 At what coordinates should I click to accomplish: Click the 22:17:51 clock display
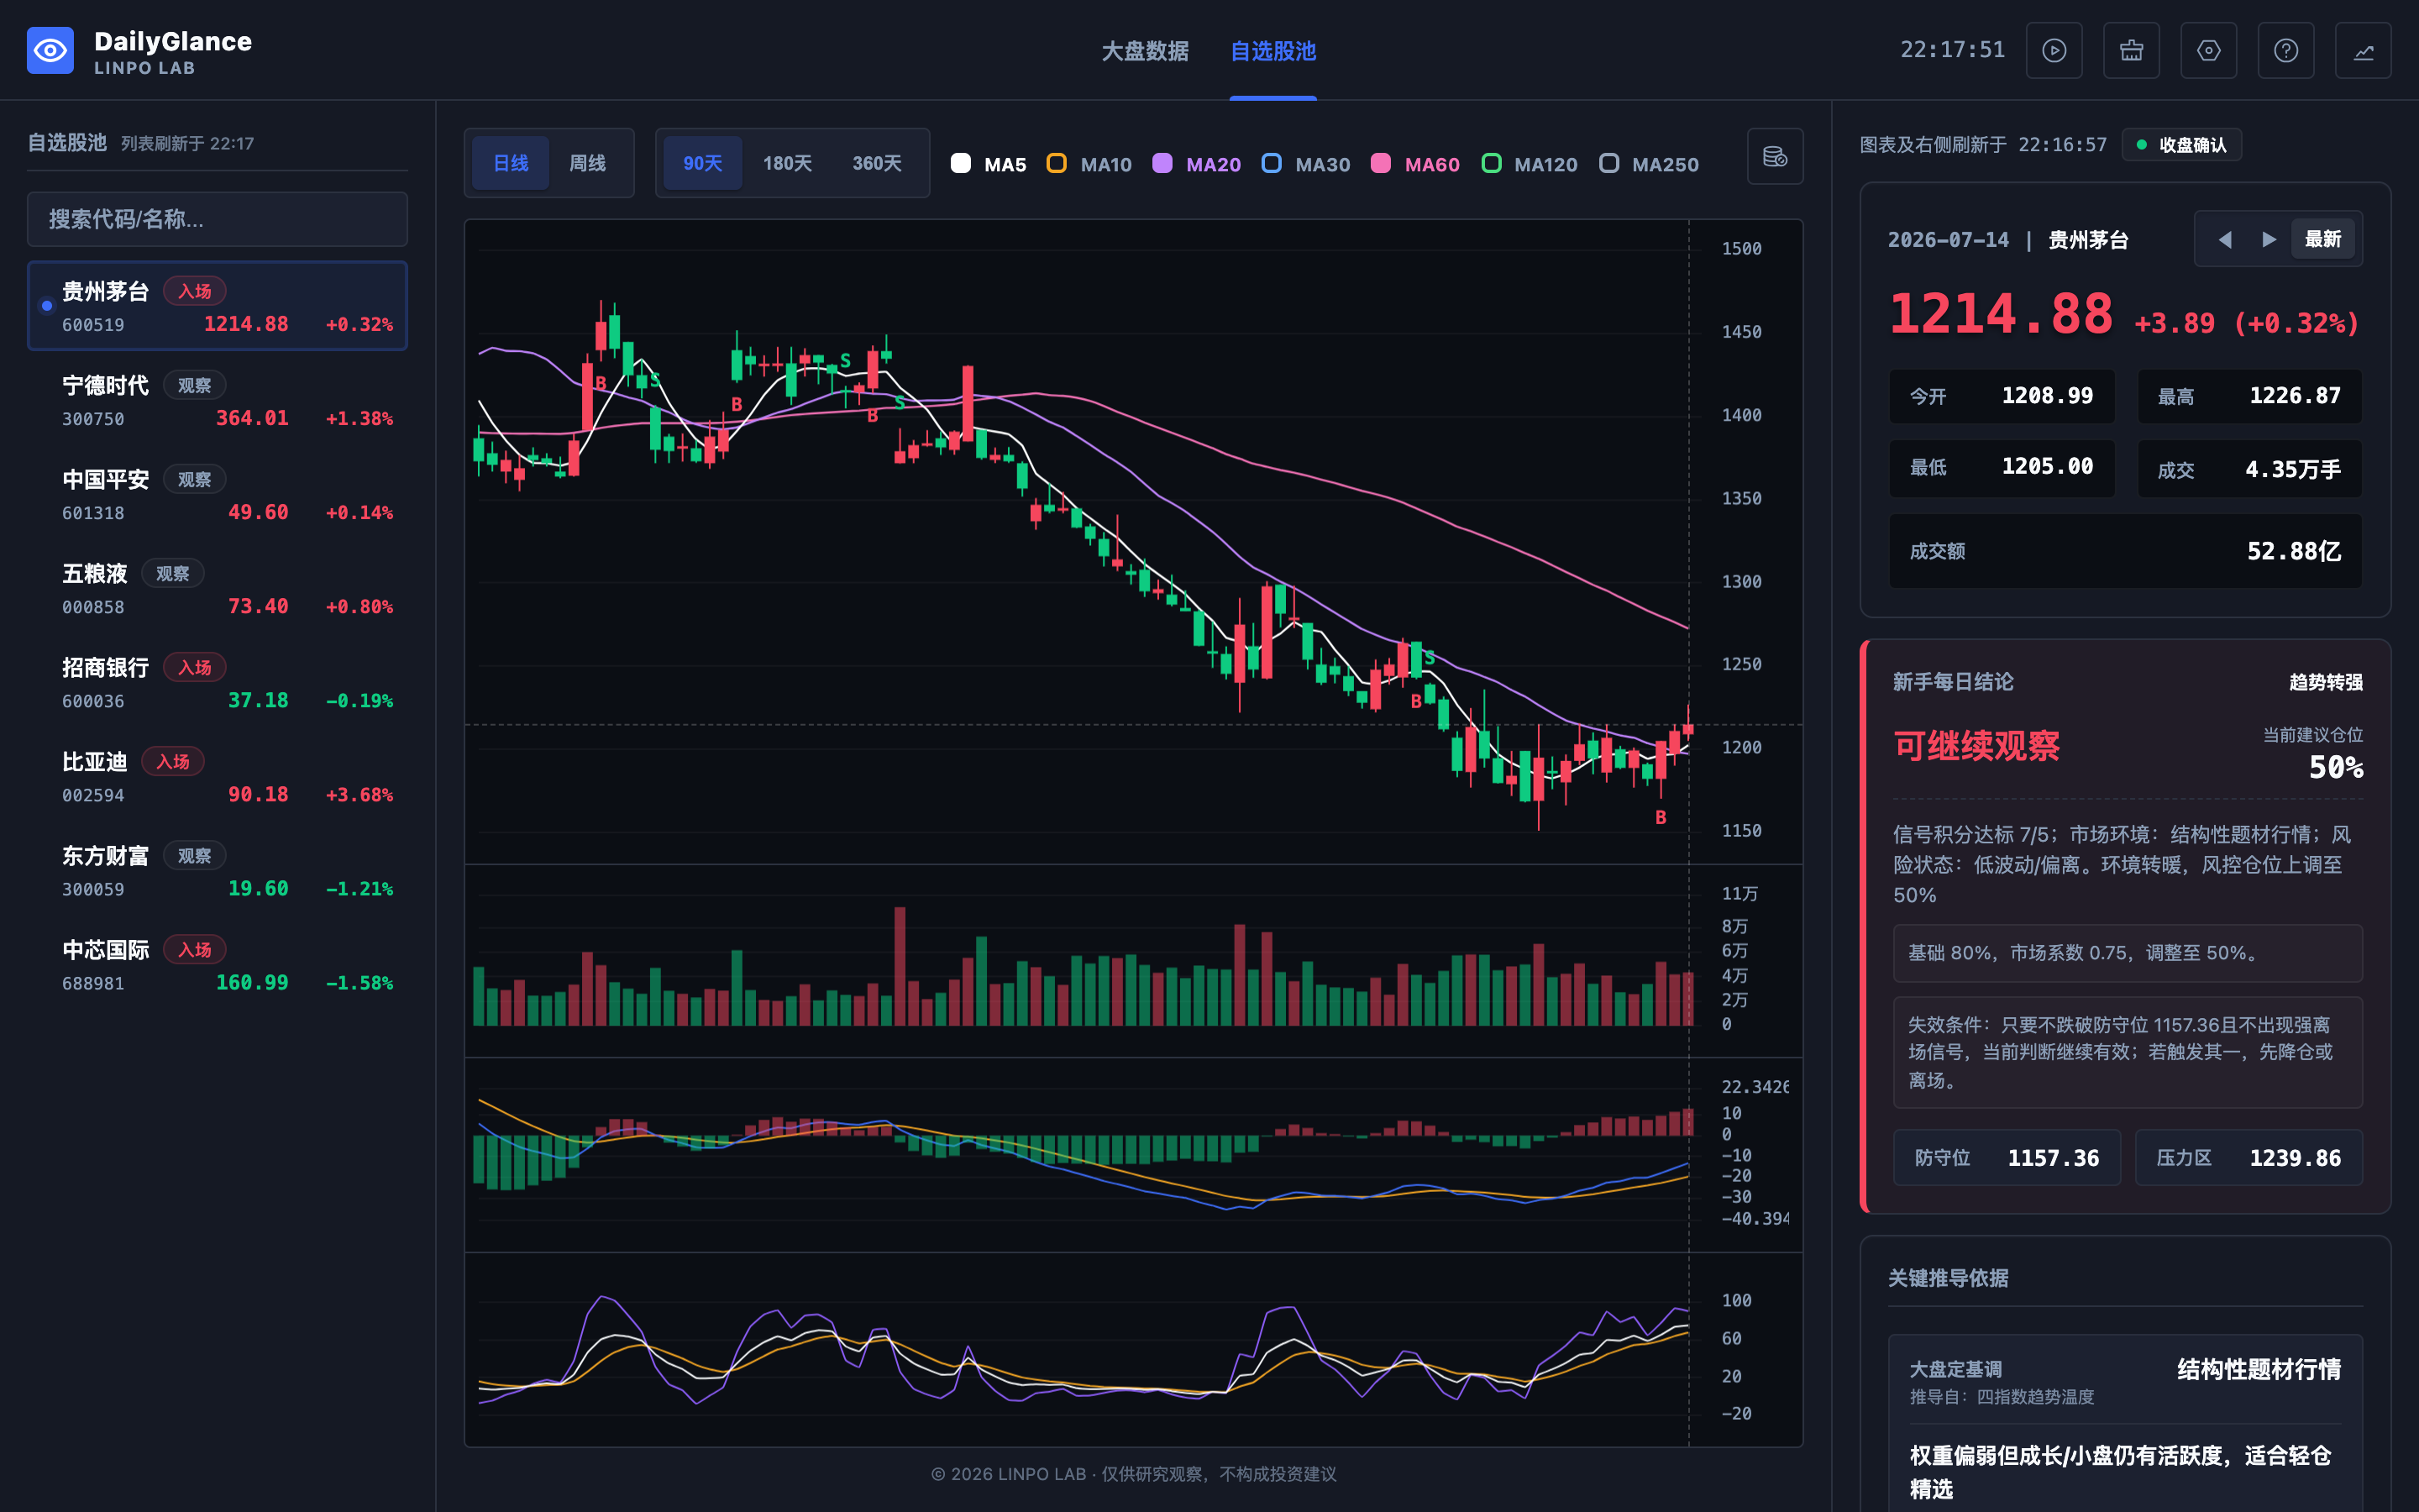1952,50
